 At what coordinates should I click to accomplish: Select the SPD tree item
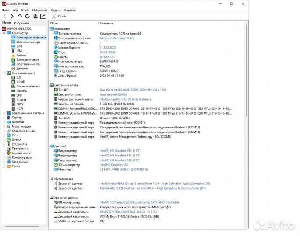tap(17, 95)
